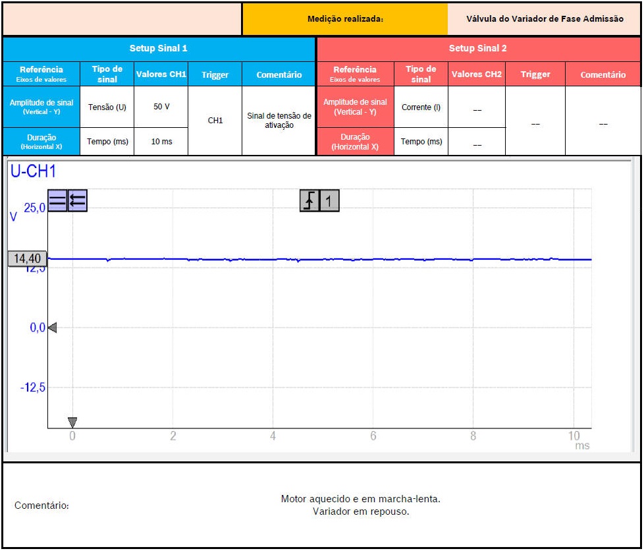Select the Setup Sinal 2 header

tap(478, 49)
